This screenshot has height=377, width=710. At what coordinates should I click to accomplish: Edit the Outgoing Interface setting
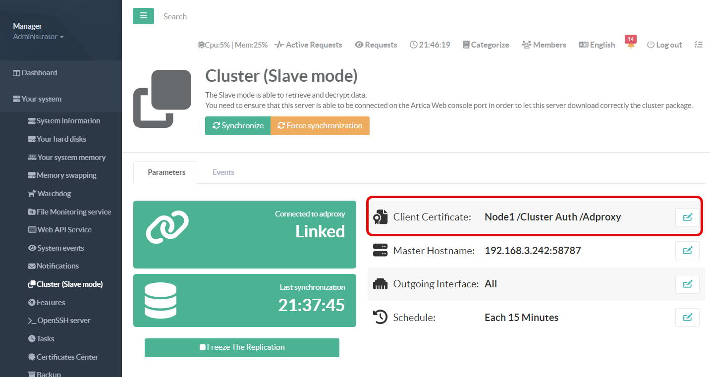point(687,284)
